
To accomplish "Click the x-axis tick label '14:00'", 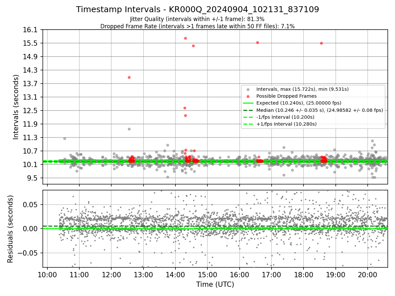I will coord(175,274).
